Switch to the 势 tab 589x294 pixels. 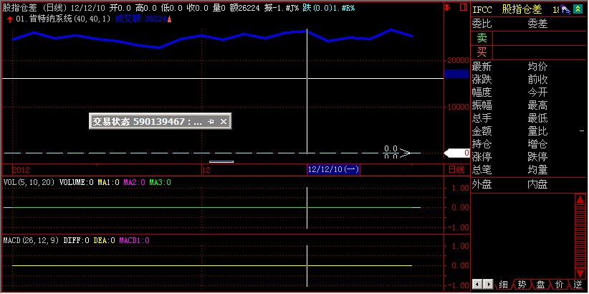(x=522, y=285)
